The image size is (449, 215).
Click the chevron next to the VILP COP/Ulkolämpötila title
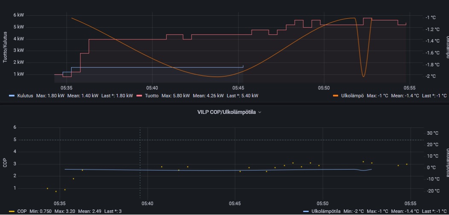click(x=260, y=112)
